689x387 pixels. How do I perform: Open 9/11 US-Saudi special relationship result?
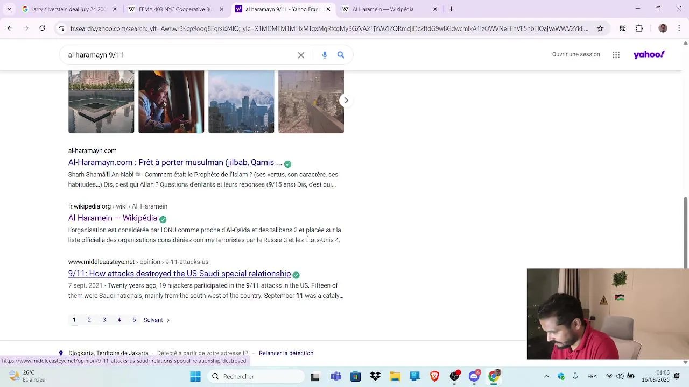(x=179, y=274)
